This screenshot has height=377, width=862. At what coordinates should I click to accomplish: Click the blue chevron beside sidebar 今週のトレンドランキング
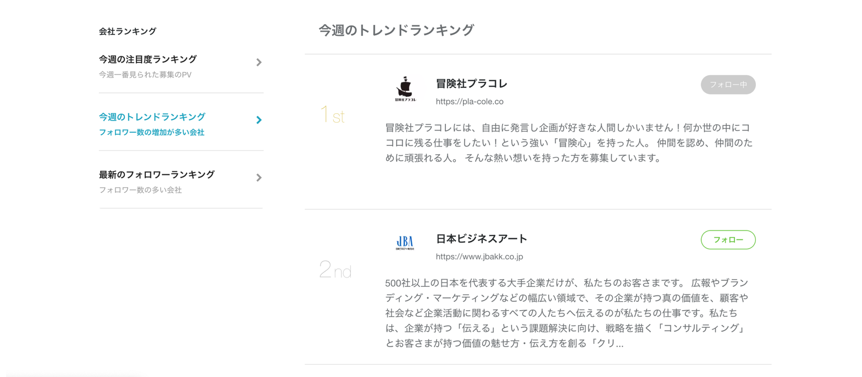[259, 120]
